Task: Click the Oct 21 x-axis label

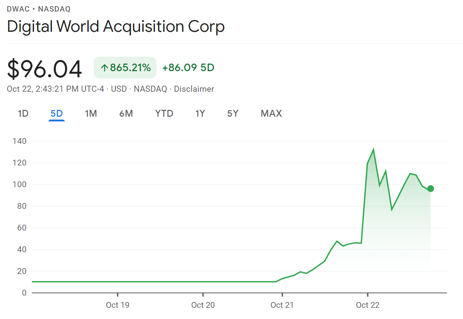Action: [282, 305]
